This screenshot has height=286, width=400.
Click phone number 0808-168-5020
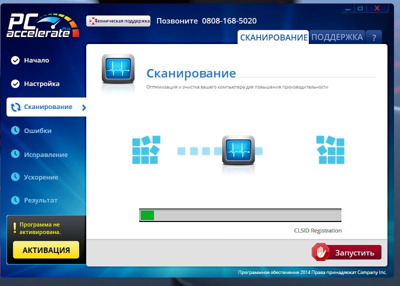[230, 21]
